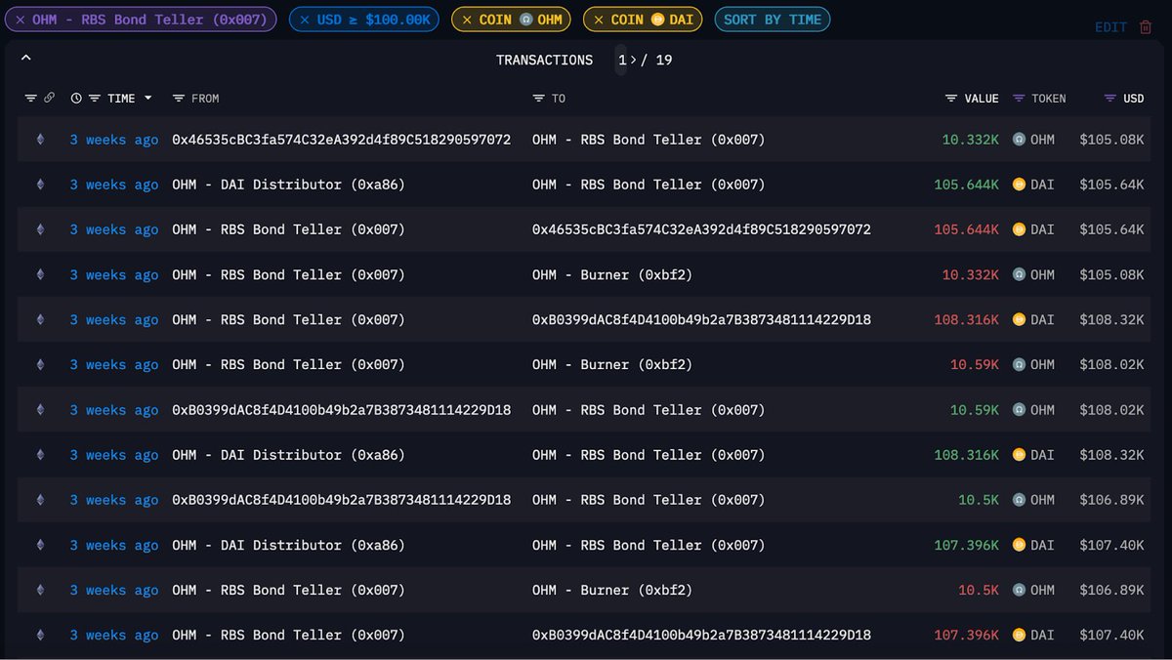
Task: Collapse the transactions panel via the chevron
Action: coord(25,57)
